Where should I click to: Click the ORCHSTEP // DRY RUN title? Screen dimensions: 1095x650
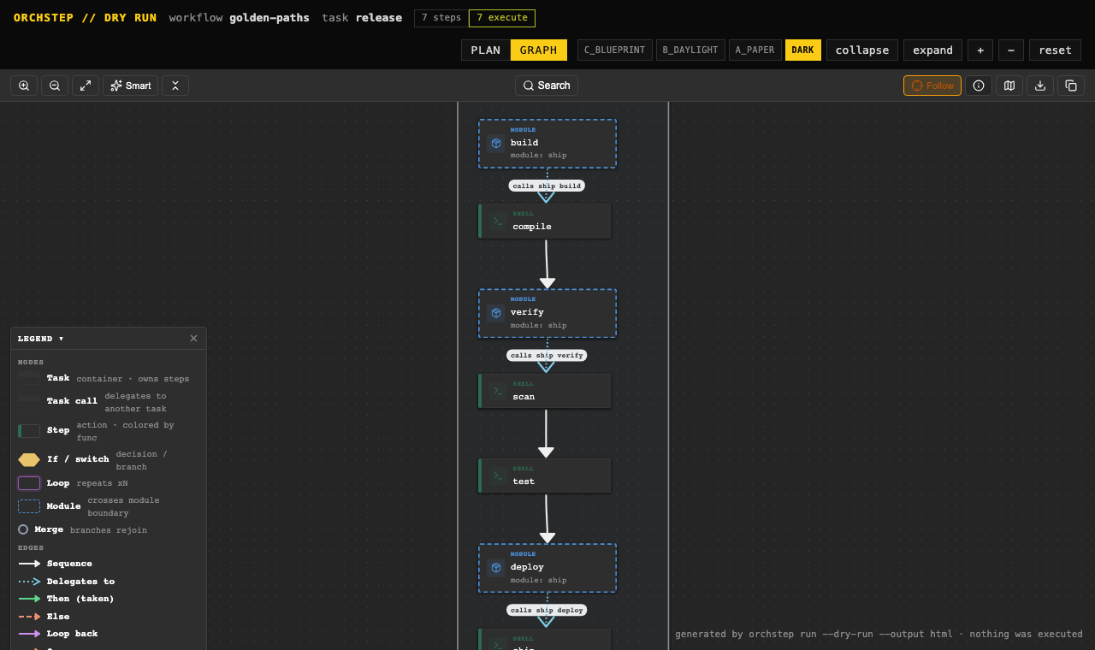[x=86, y=17]
